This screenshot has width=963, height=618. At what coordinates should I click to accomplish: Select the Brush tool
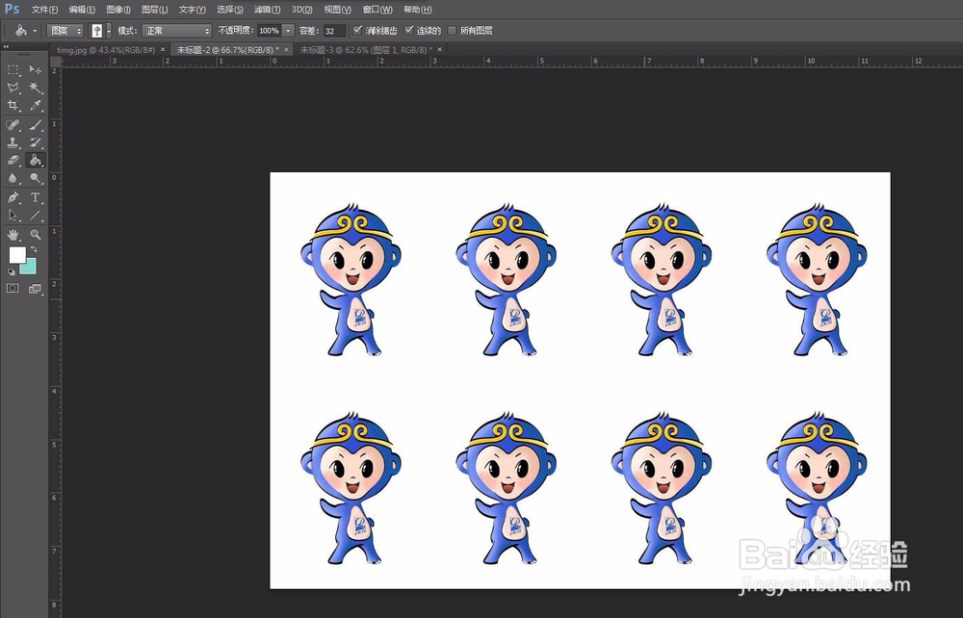point(36,125)
